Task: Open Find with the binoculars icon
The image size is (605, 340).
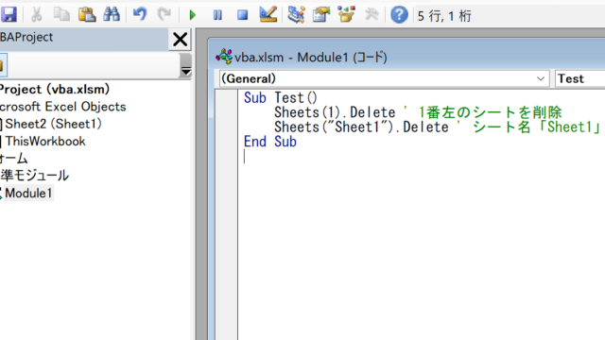Action: [112, 15]
